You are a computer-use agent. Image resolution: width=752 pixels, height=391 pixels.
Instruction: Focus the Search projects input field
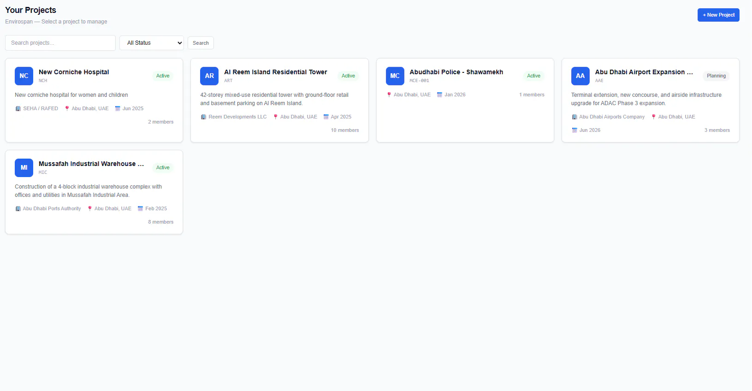pos(60,43)
